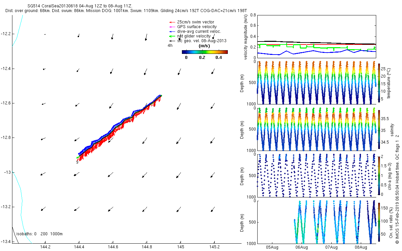The width and height of the screenshot is (402, 251).
Task: Click the 05Aug date tick
Action: (x=272, y=247)
